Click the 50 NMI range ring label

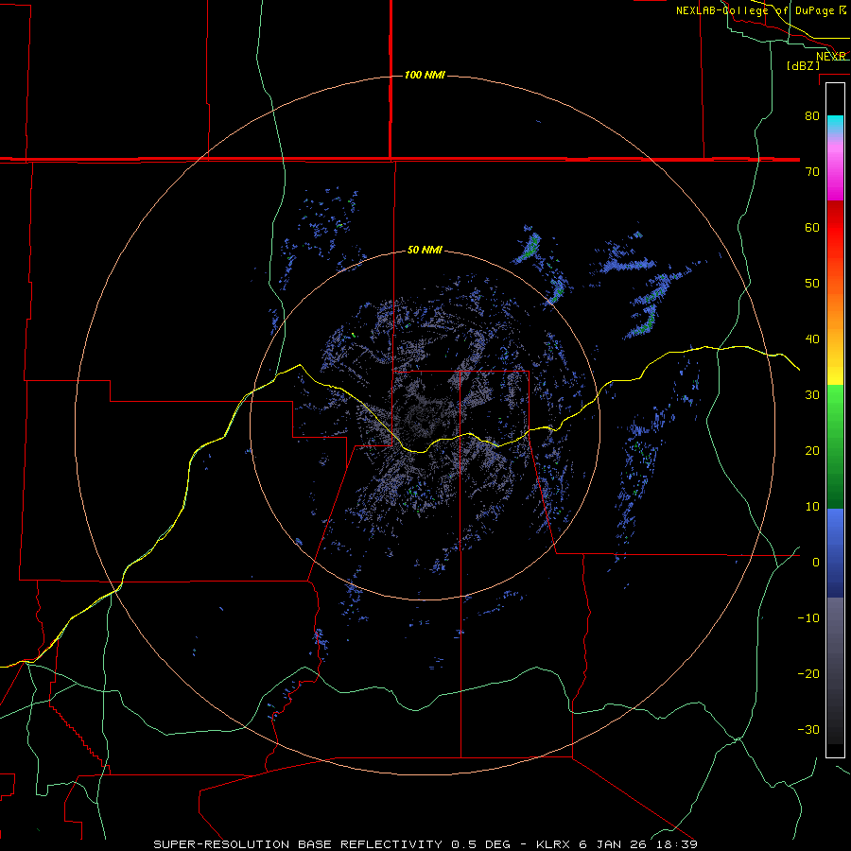425,251
